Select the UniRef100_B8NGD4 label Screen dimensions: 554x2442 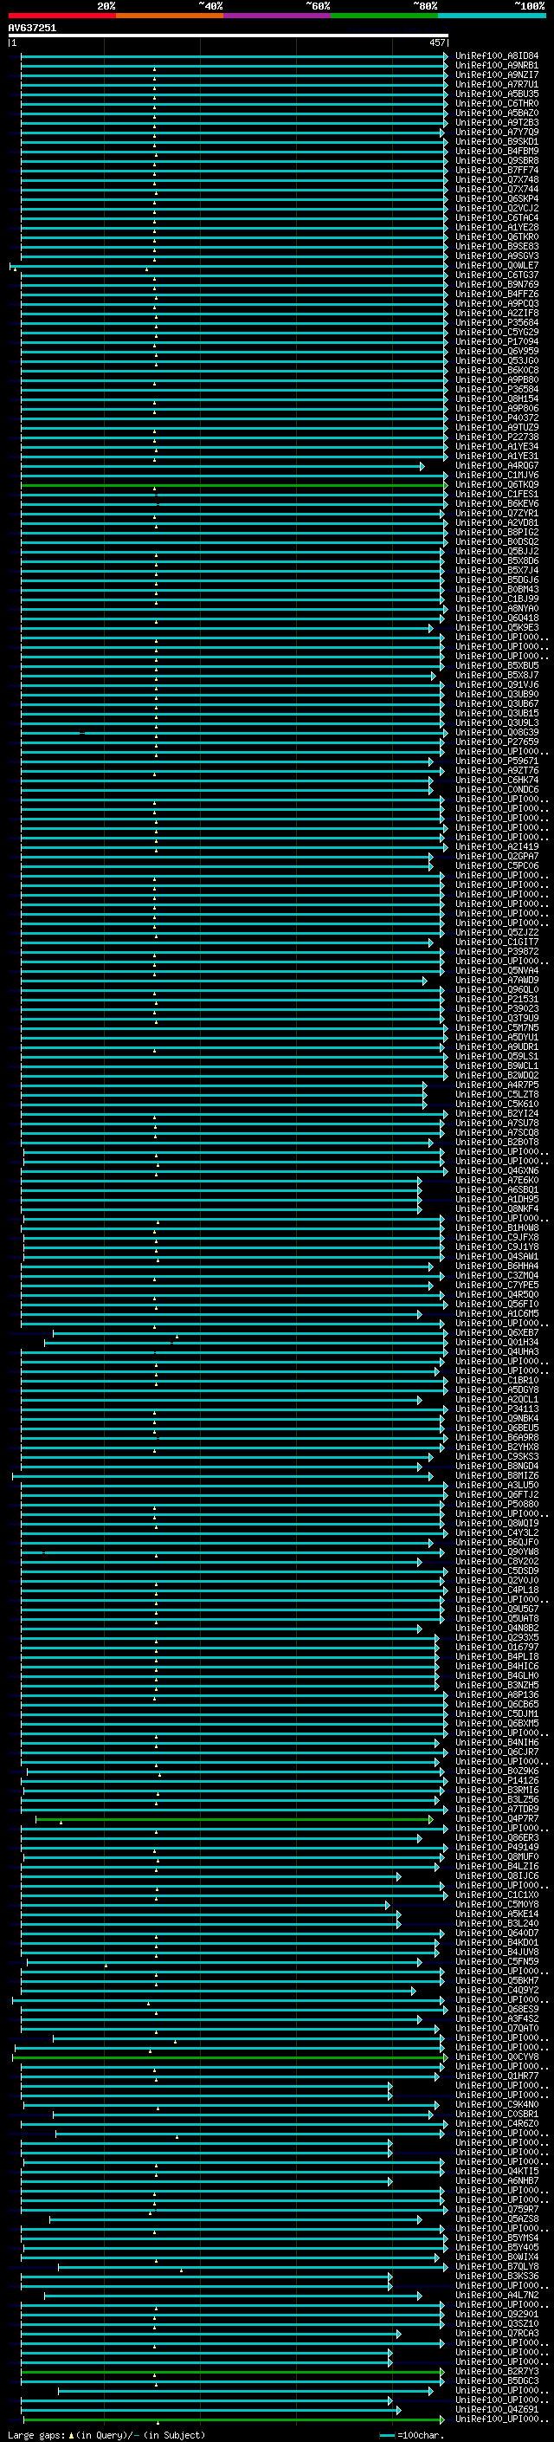pos(496,1466)
